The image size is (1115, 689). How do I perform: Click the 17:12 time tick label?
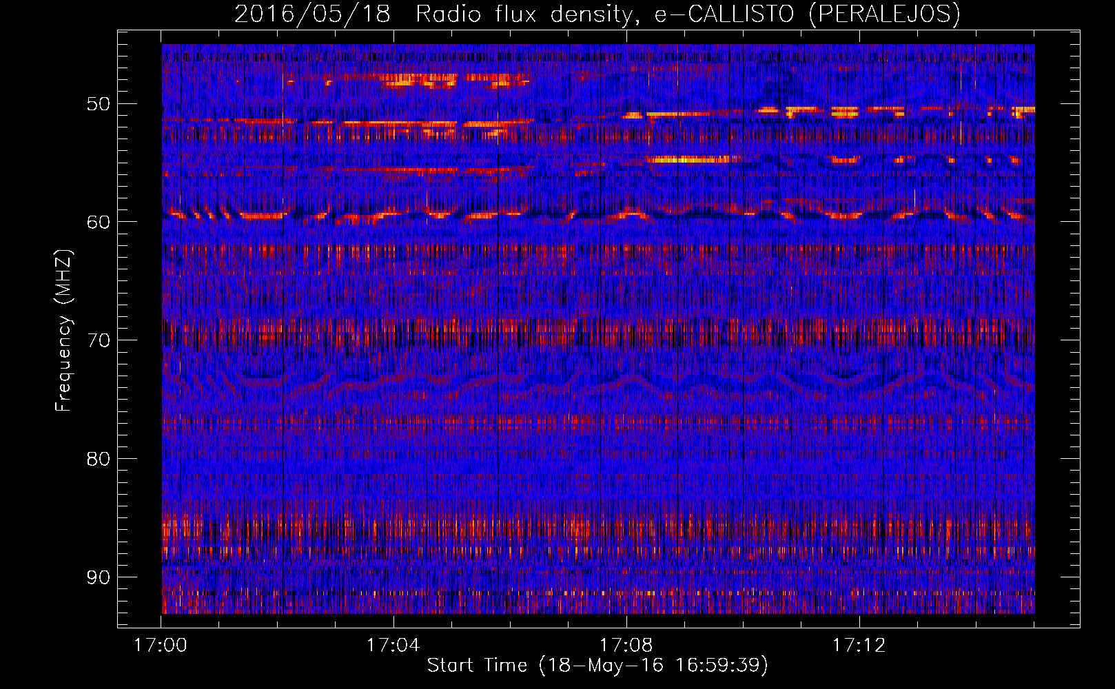coord(859,646)
